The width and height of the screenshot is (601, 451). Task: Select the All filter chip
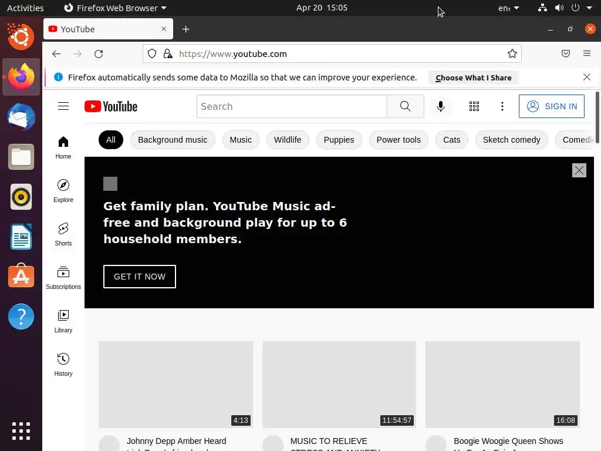111,140
